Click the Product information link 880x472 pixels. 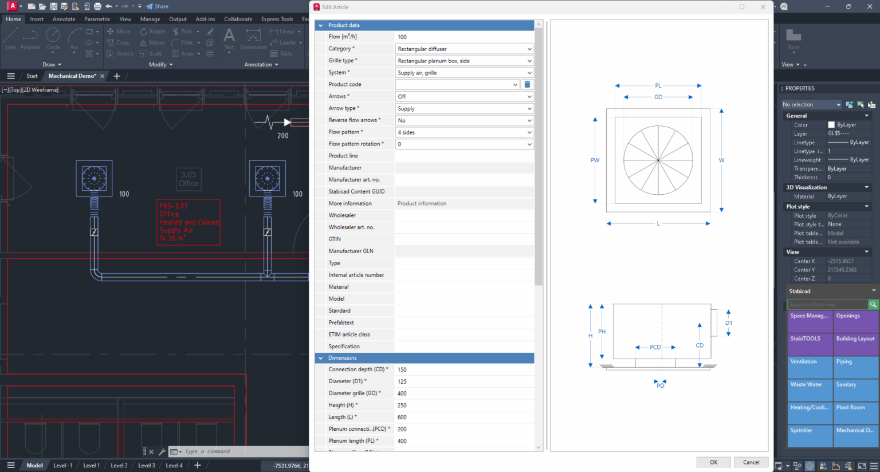(422, 203)
